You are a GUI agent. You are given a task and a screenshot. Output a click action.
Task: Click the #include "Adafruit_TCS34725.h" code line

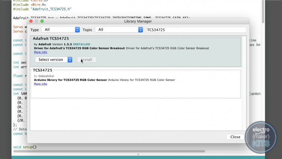pos(42,9)
